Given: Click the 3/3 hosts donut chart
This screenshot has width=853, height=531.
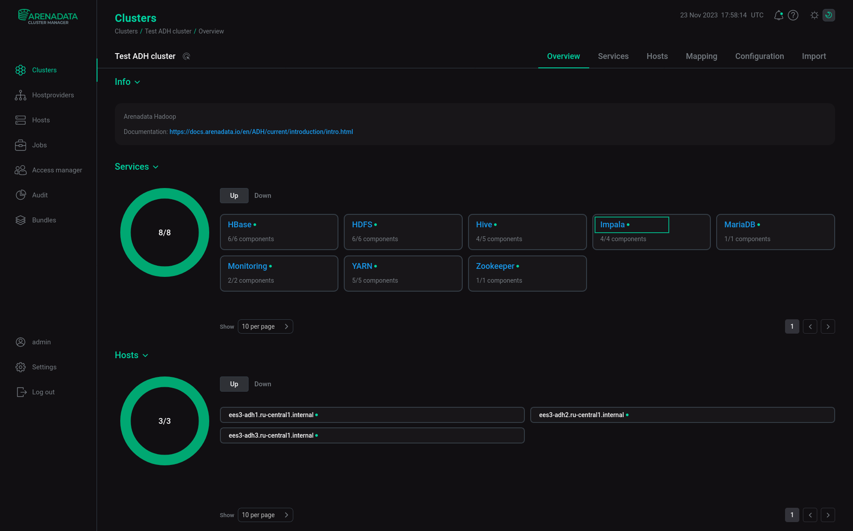Looking at the screenshot, I should (165, 421).
